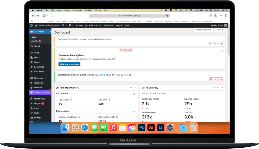
Task: Open the Bookmarks menu in the menu bar
Action: click(x=77, y=10)
